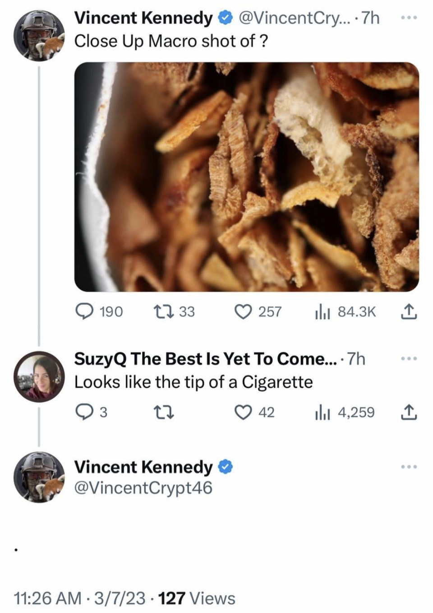Open the 127 Views count
Image resolution: width=433 pixels, height=613 pixels.
197,598
